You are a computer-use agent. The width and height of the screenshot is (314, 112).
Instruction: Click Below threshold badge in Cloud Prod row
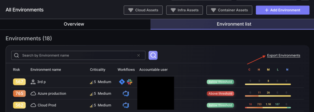click(x=220, y=105)
